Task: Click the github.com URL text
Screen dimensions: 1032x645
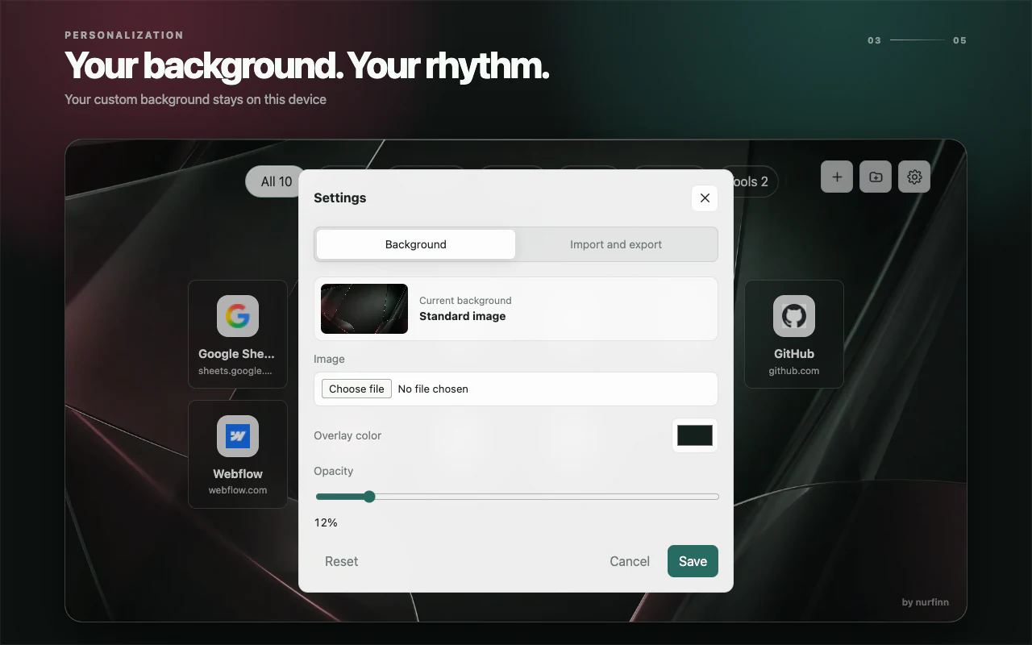Action: coord(794,371)
